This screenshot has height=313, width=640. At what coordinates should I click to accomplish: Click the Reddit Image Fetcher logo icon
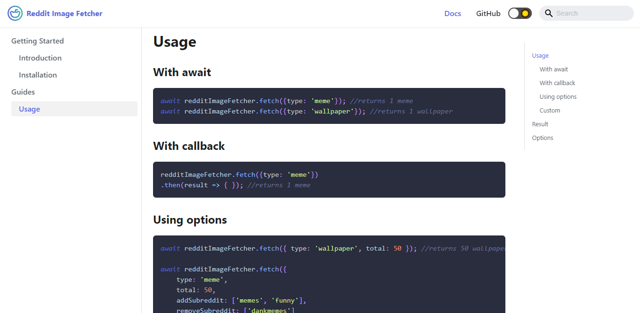(15, 13)
